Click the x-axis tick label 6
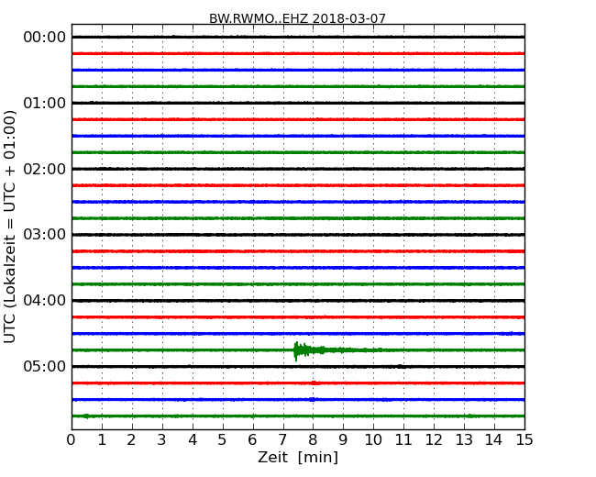The height and width of the screenshot is (477, 596). (x=252, y=440)
